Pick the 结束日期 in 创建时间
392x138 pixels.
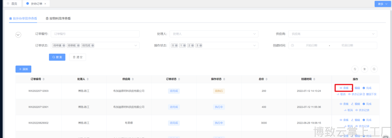pos(347,46)
